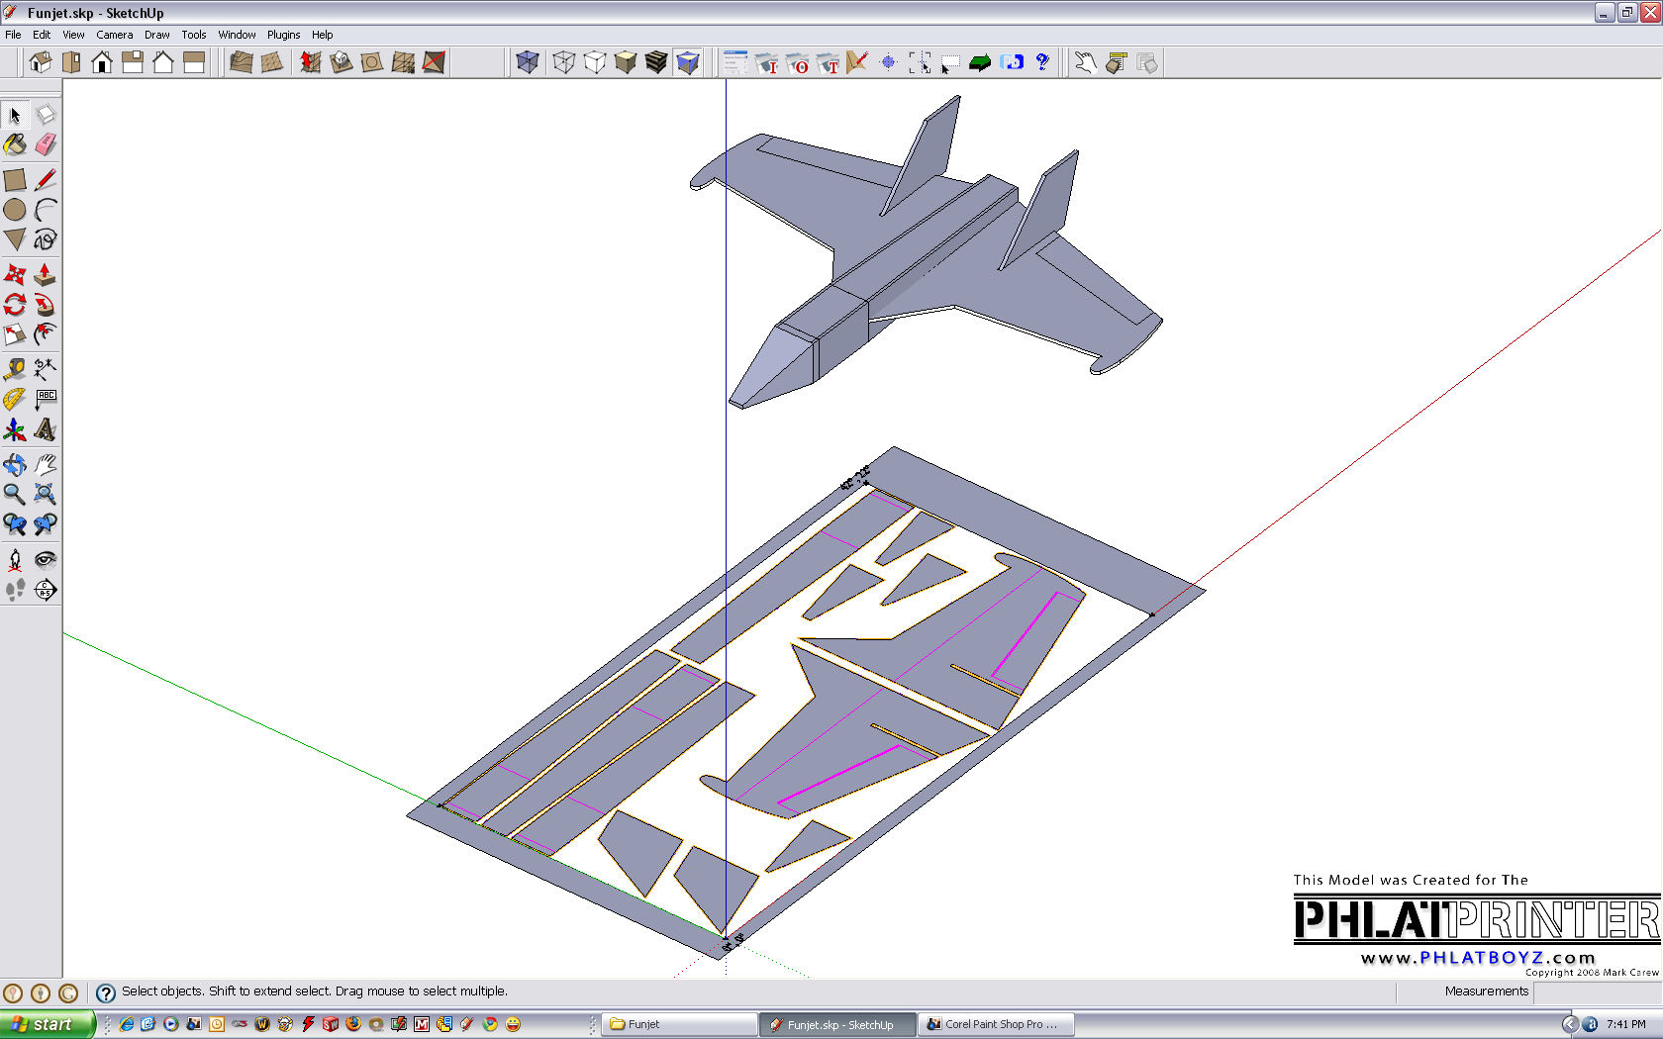Viewport: 1663px width, 1039px height.
Task: Open the Camera menu
Action: (114, 35)
